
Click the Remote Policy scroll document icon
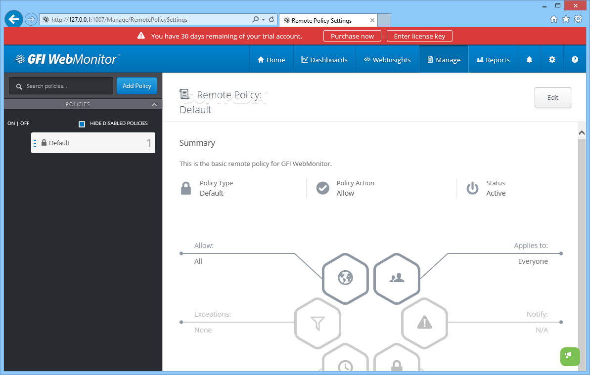pos(184,94)
